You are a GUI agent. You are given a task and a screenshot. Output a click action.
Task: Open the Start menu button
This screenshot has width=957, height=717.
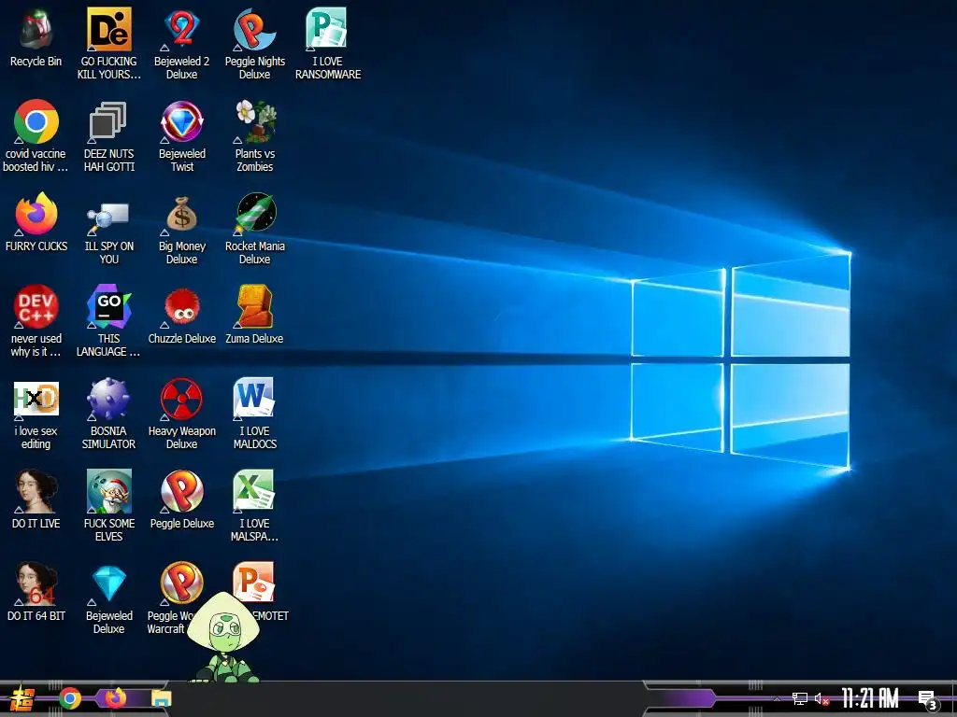pos(22,698)
